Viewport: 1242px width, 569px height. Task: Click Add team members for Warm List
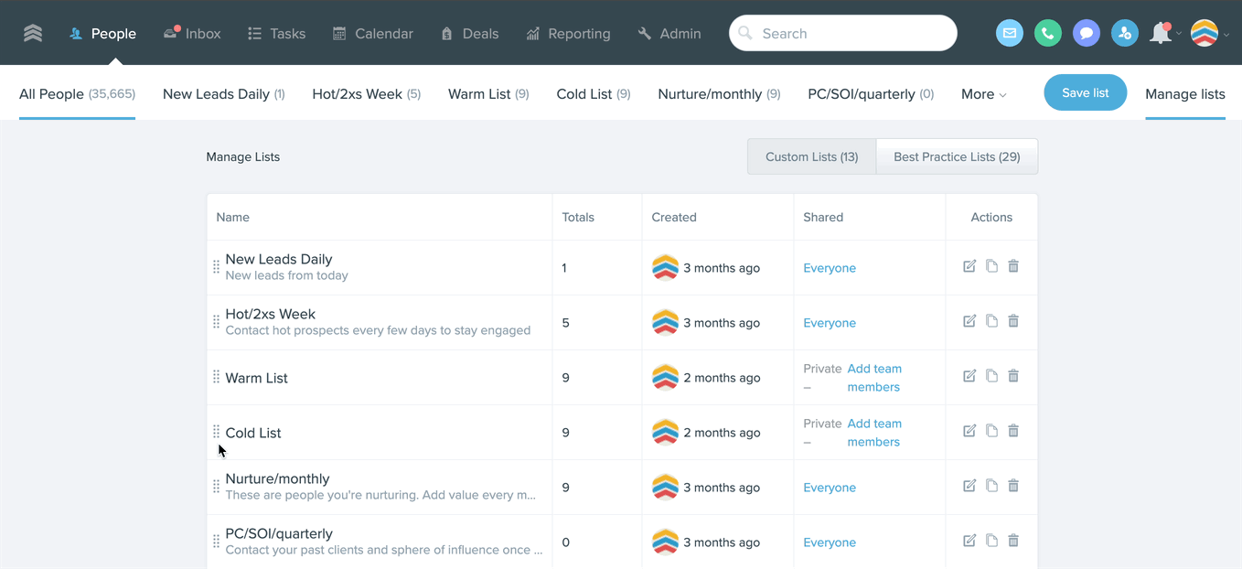pos(874,377)
